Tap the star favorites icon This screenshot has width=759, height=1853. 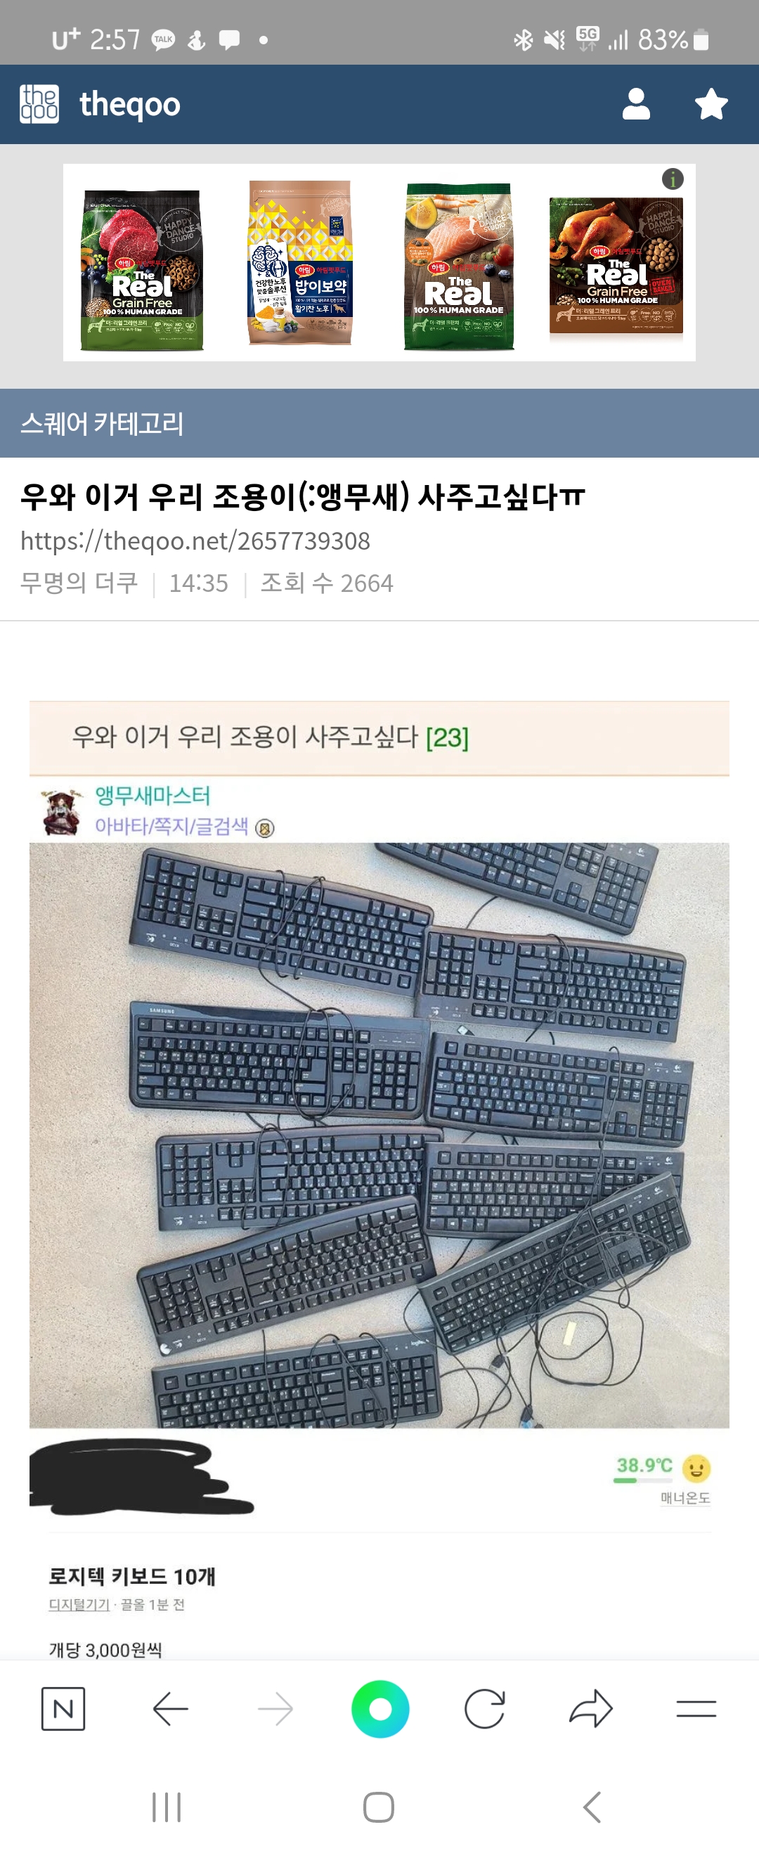coord(711,104)
